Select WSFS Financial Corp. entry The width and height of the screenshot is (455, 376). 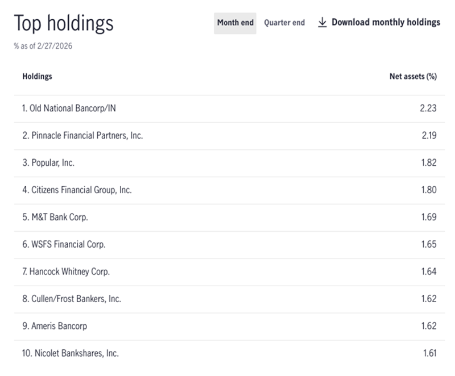coord(64,244)
